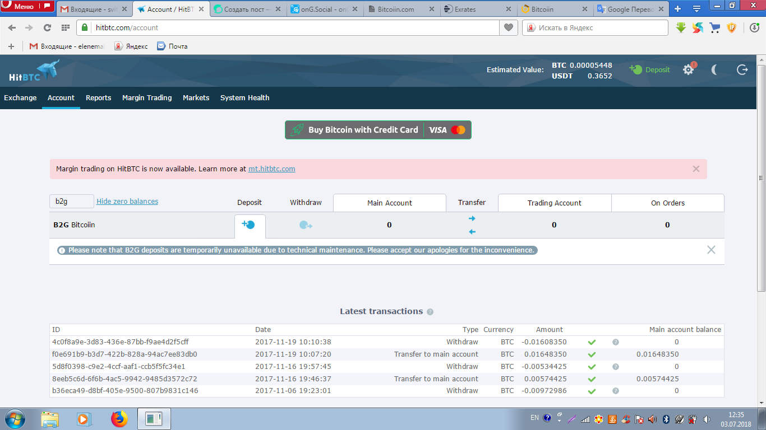Screen dimensions: 766x430
Task: Open System Health page
Action: coord(245,98)
